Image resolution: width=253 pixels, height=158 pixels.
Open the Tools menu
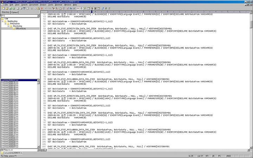pyautogui.click(x=51, y=5)
